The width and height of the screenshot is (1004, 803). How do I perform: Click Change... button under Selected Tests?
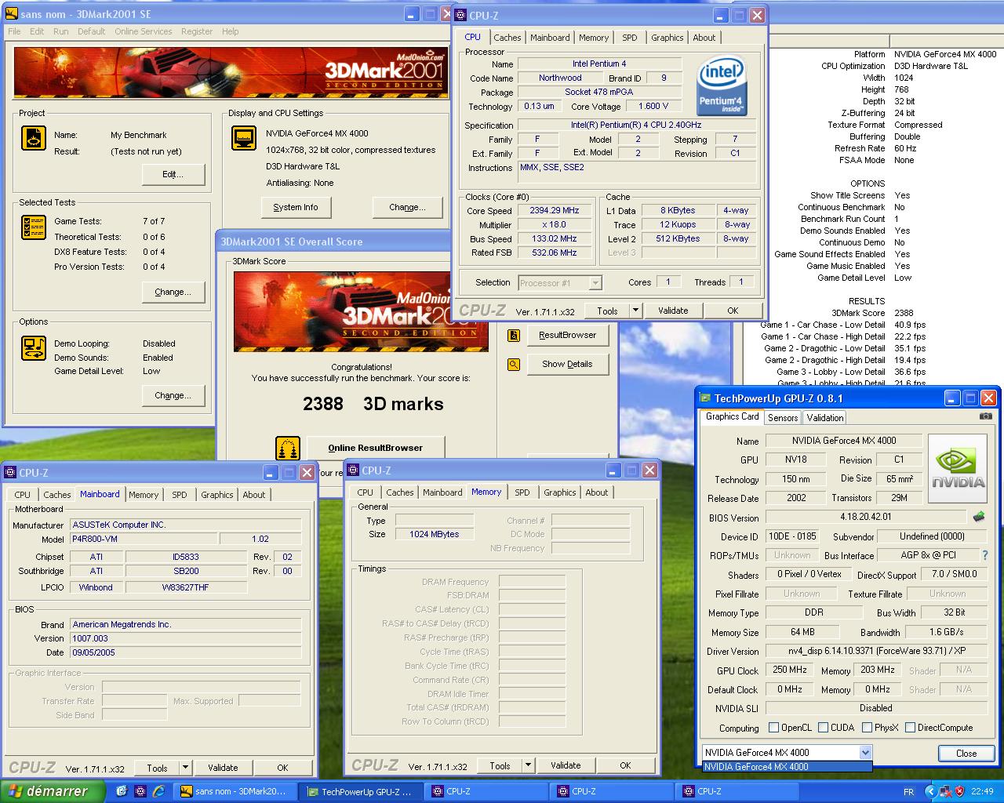point(173,292)
